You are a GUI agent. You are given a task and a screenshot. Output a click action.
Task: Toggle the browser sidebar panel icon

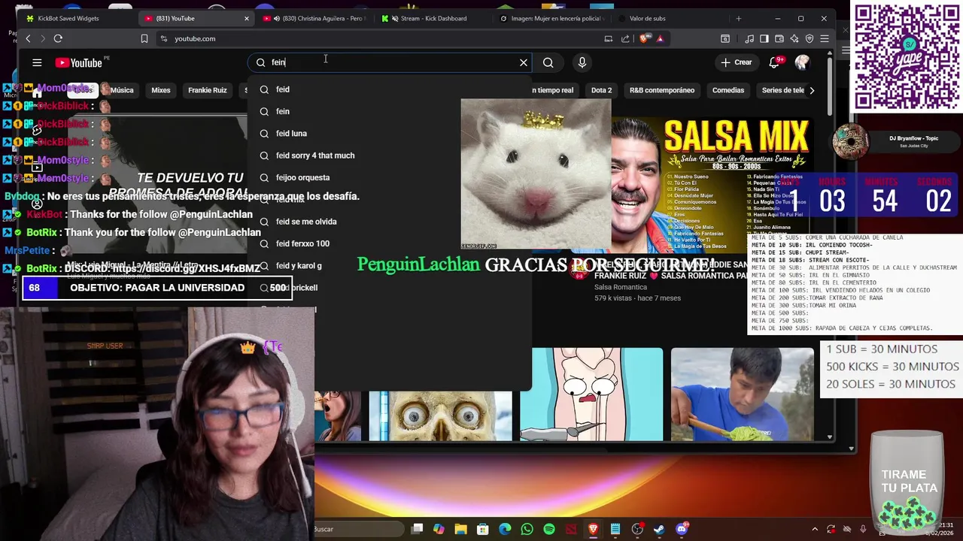tap(764, 38)
